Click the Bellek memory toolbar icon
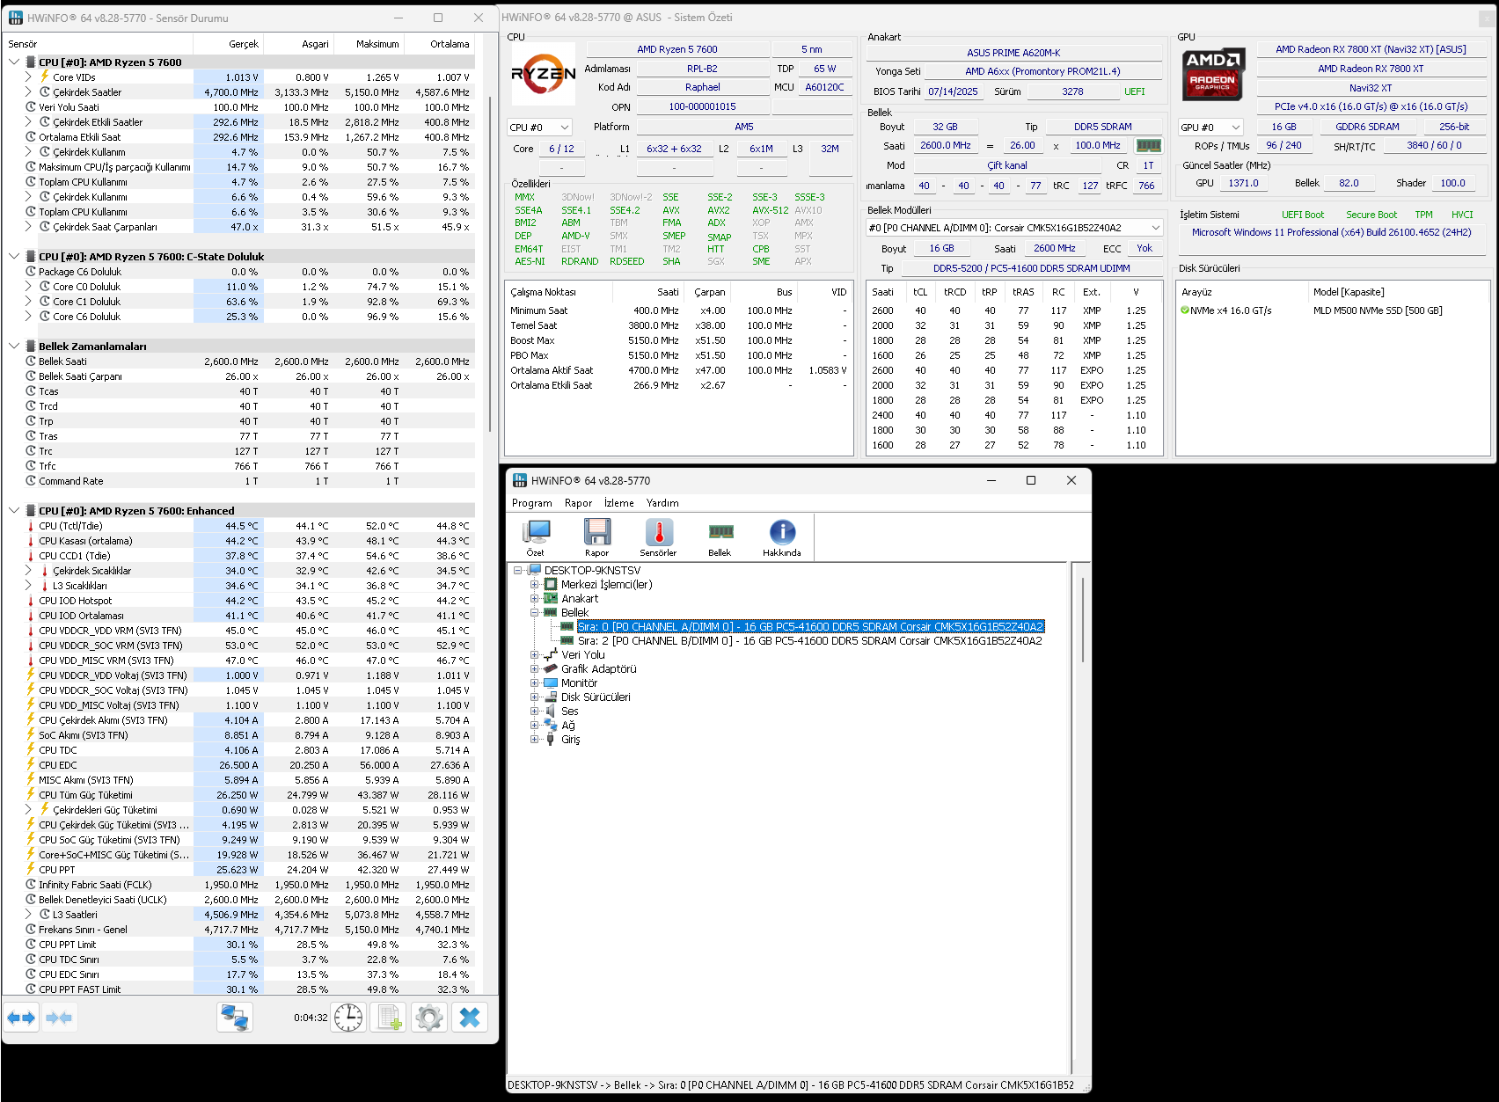Viewport: 1499px width, 1102px height. tap(720, 537)
